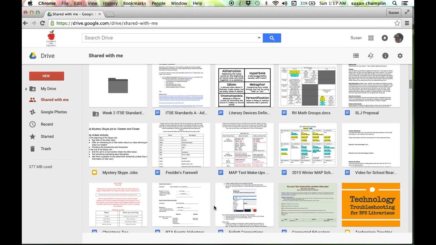
Task: Click the Starred star icon
Action: [x=32, y=136]
